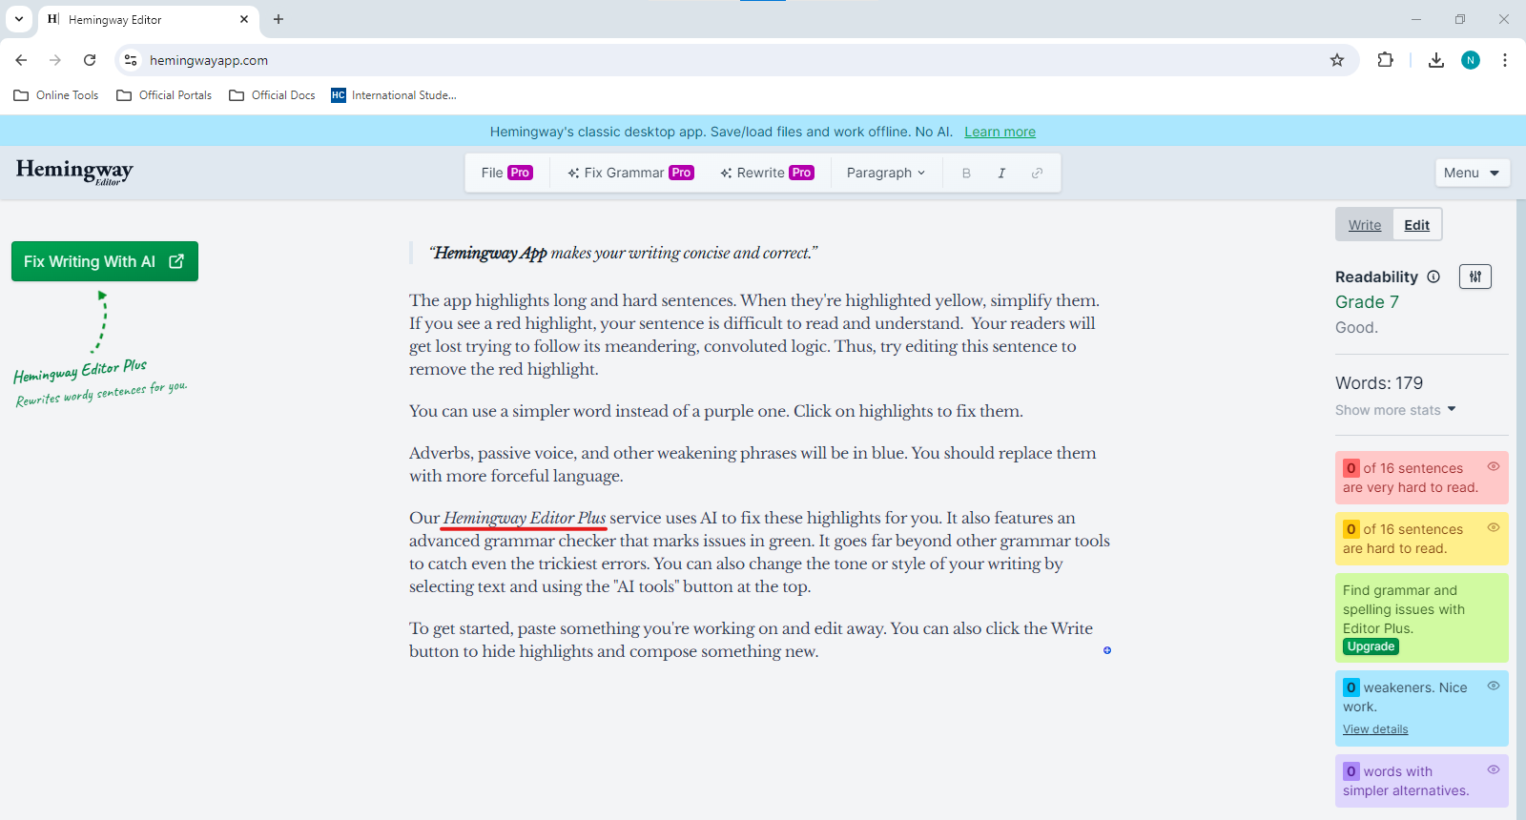Toggle visibility of weakeners highlight

pyautogui.click(x=1494, y=686)
